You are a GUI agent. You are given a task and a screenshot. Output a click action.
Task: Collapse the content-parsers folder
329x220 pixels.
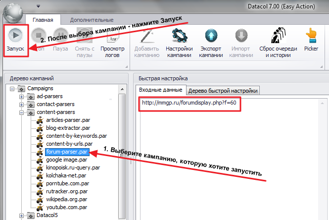(x=21, y=112)
